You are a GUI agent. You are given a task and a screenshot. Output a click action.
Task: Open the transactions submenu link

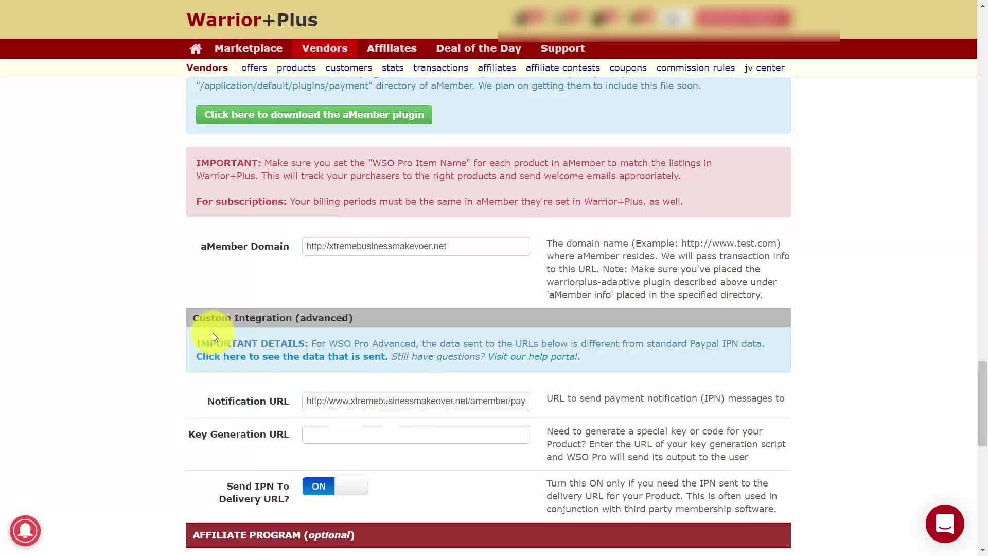[x=440, y=68]
